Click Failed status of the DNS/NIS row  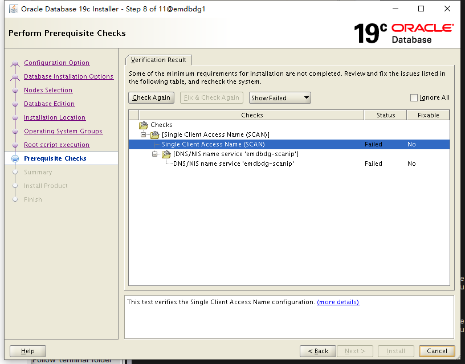[373, 163]
